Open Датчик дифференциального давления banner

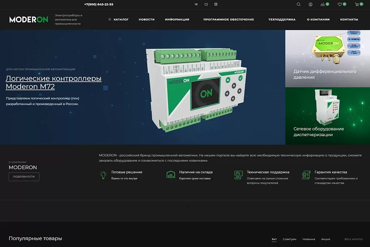coord(327,58)
